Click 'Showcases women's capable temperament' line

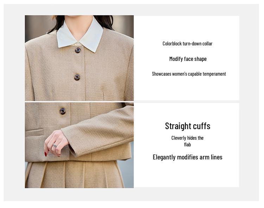[189, 74]
